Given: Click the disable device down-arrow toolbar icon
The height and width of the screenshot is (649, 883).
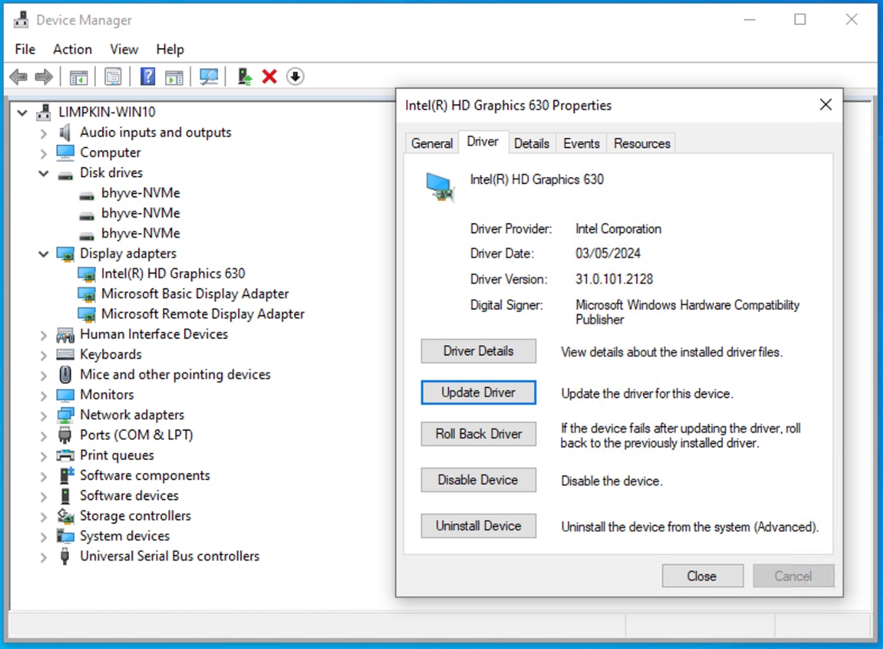Looking at the screenshot, I should (x=295, y=77).
